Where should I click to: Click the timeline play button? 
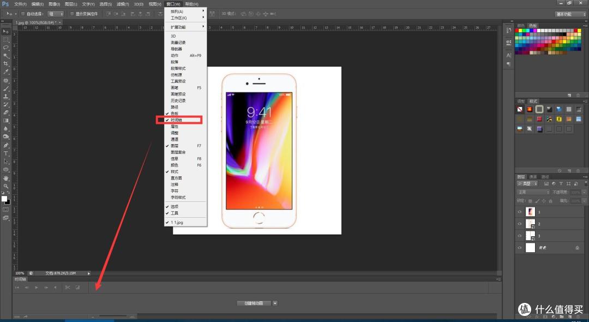tap(37, 288)
